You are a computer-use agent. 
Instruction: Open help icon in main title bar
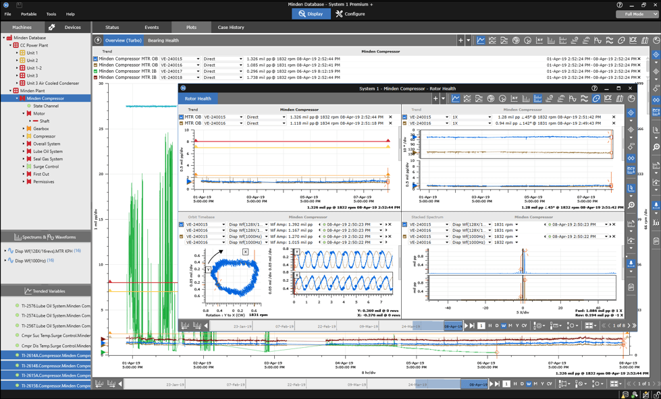[619, 5]
